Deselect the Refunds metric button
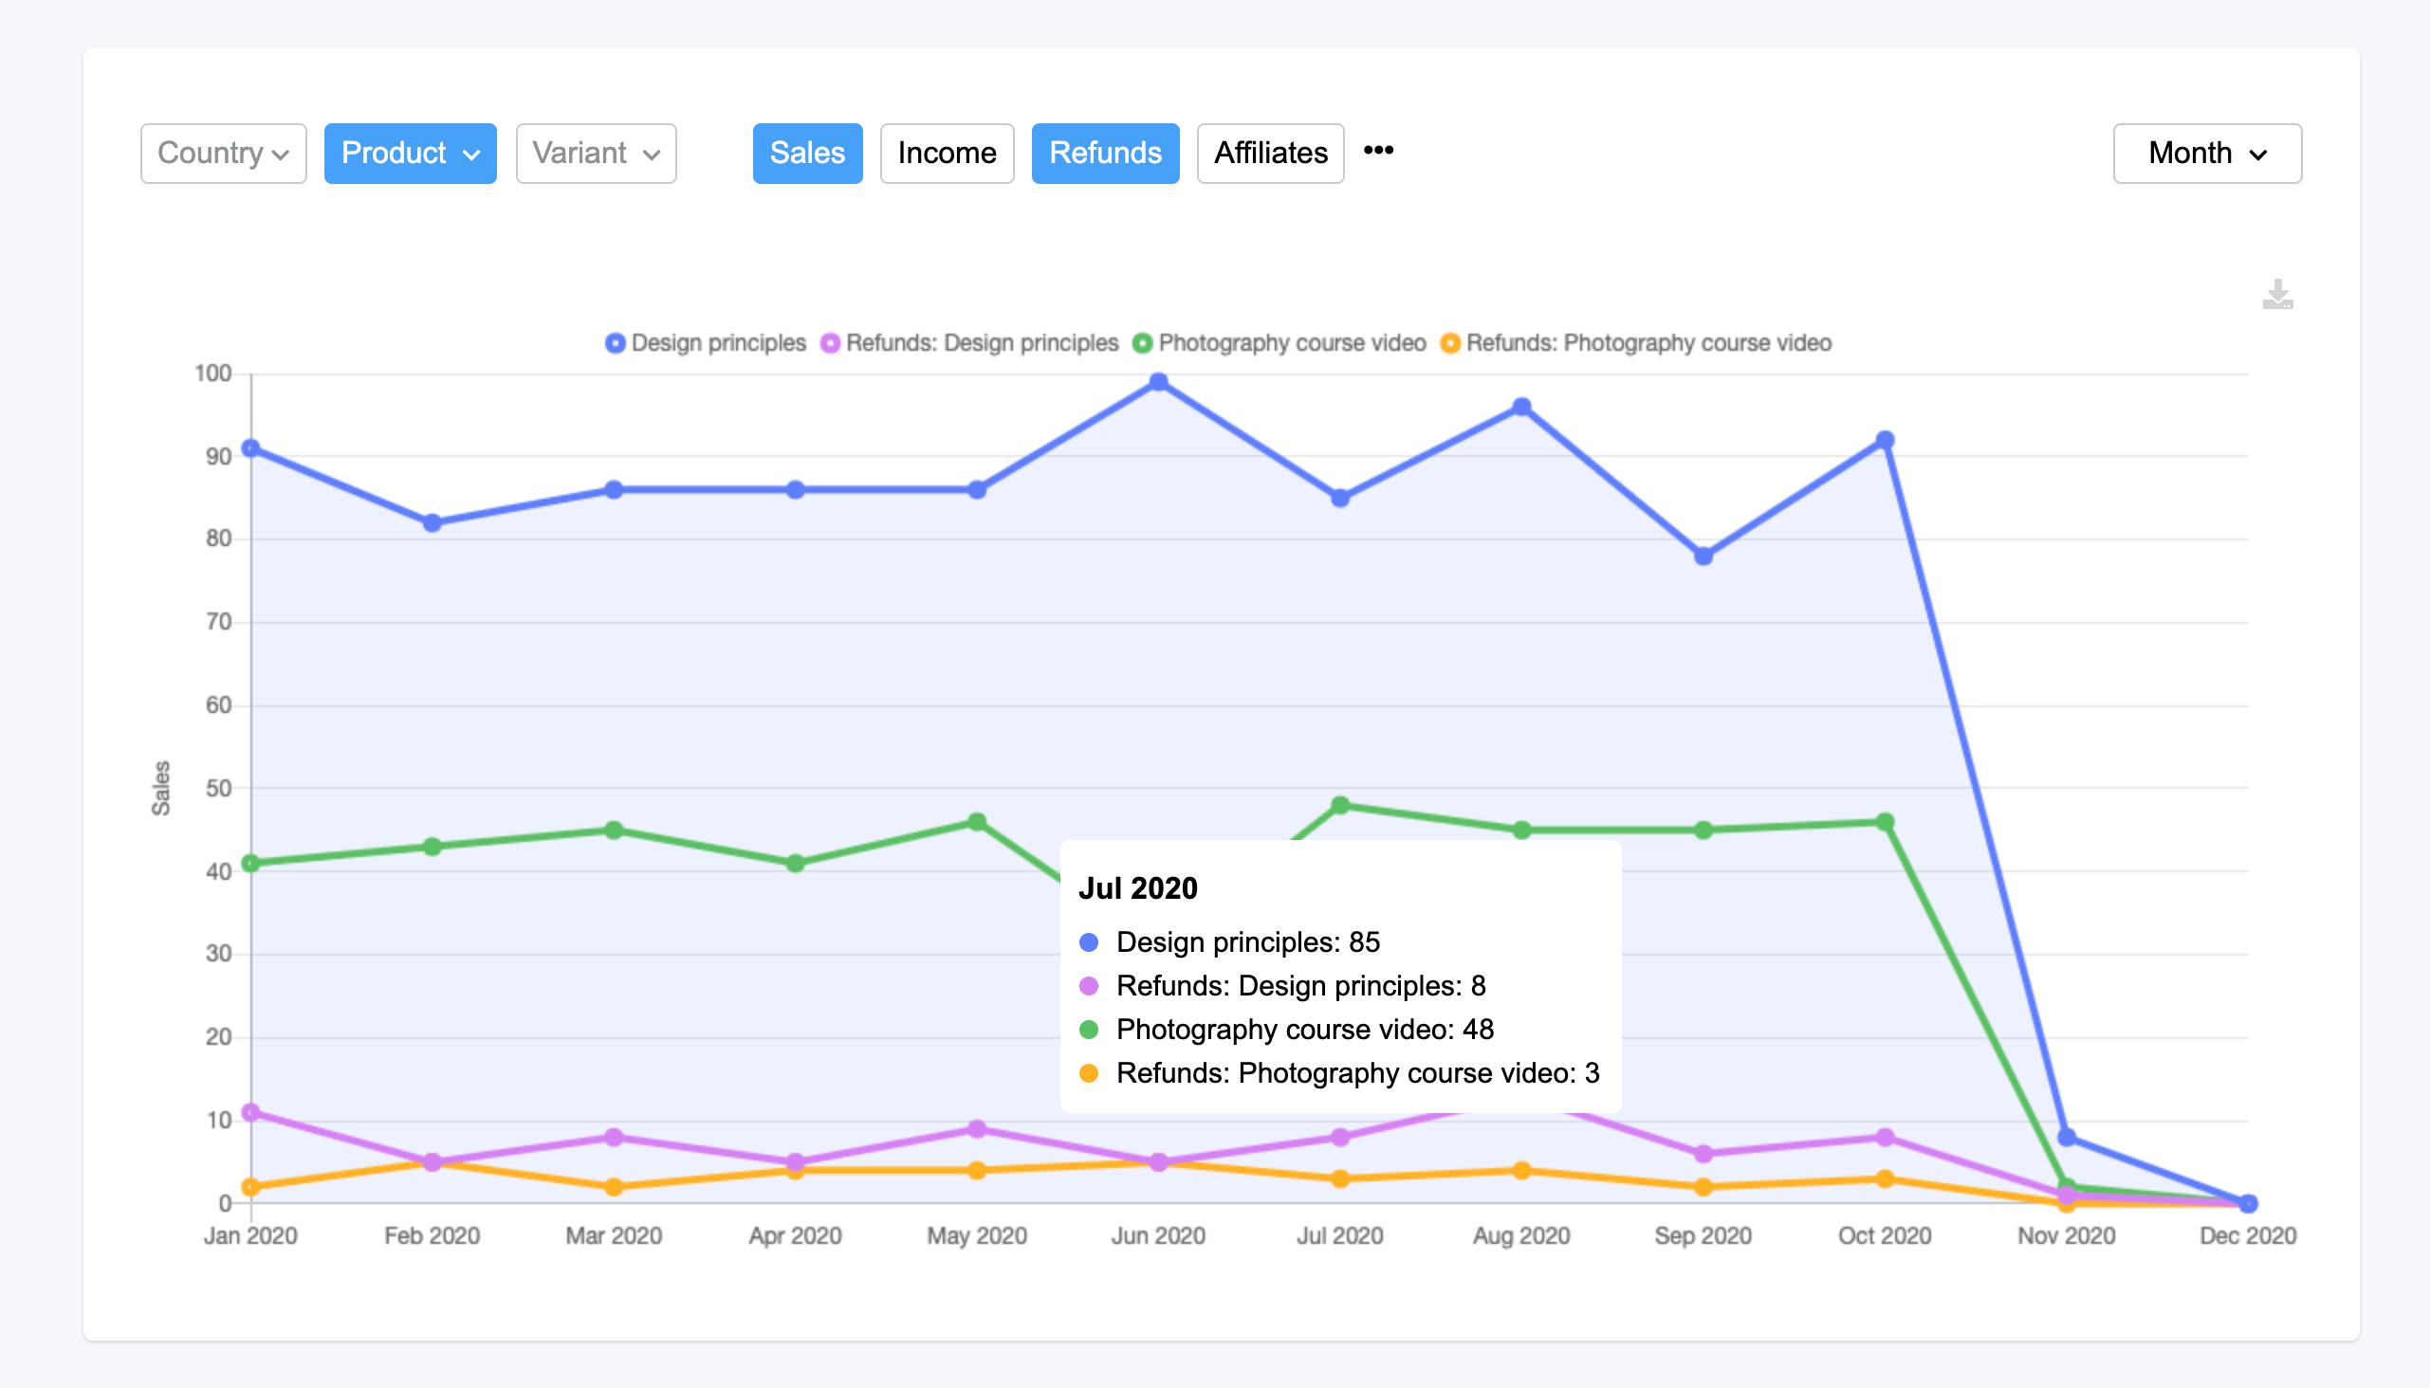2430x1388 pixels. coord(1105,153)
